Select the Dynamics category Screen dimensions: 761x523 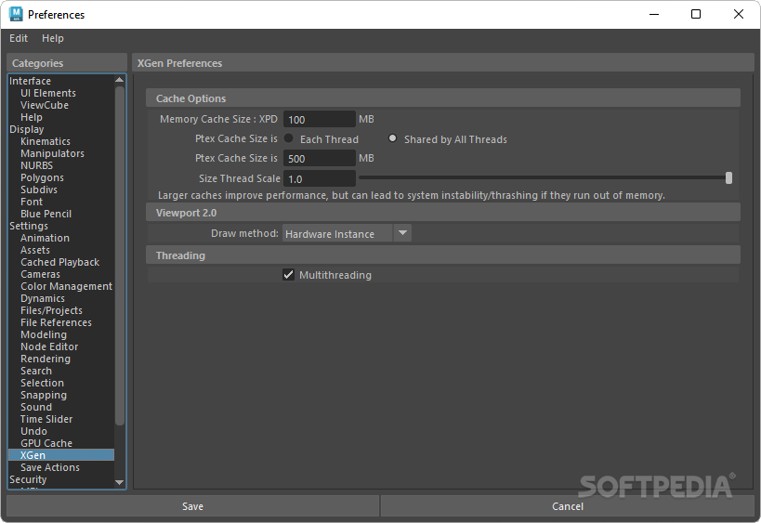coord(43,298)
